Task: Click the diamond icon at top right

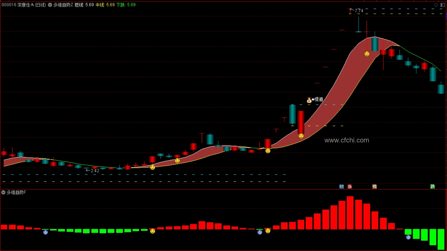Action: 436,5
